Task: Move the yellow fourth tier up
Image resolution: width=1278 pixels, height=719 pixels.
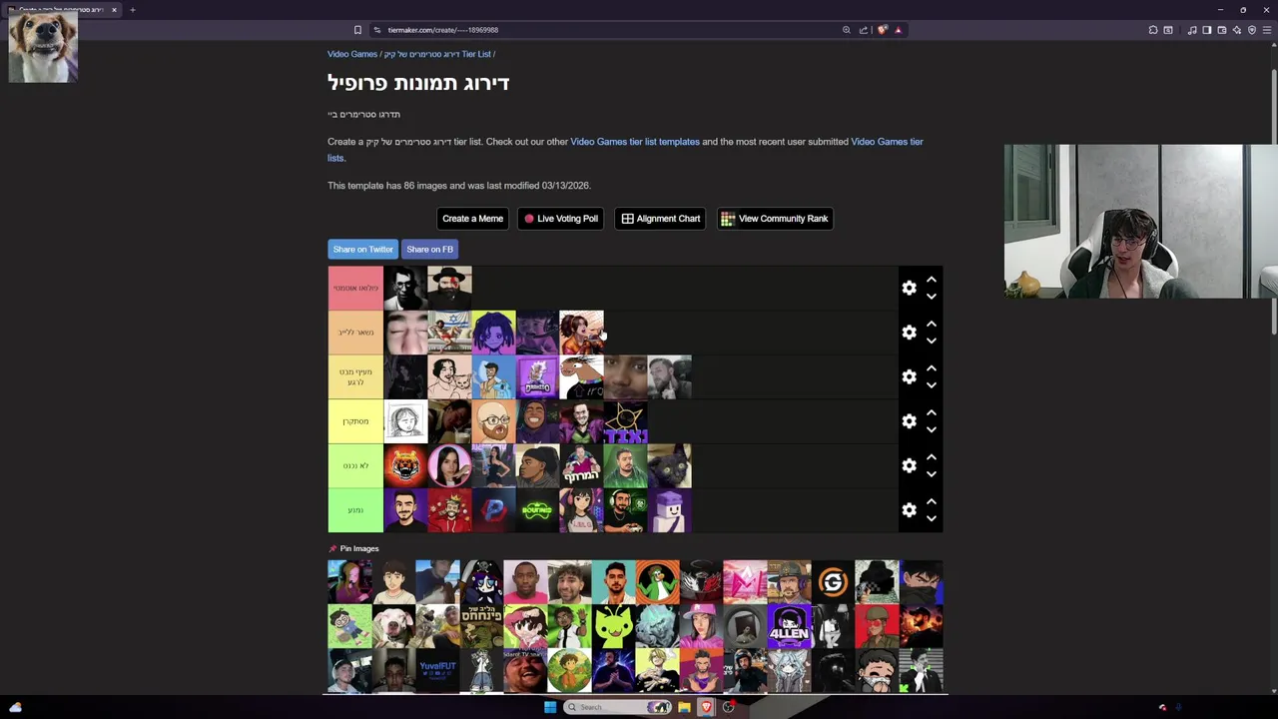Action: tap(931, 413)
